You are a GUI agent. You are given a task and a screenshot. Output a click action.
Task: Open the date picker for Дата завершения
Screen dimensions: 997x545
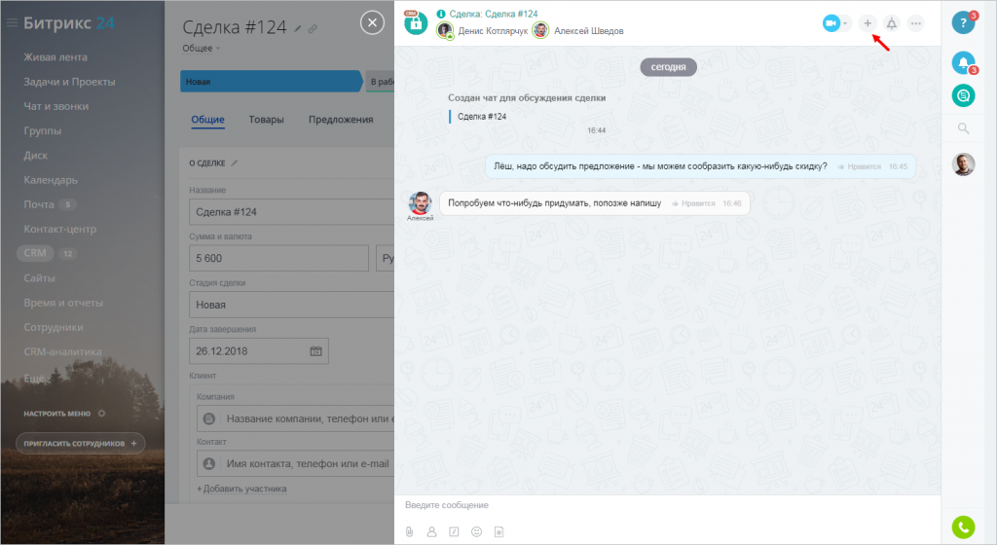tap(315, 351)
